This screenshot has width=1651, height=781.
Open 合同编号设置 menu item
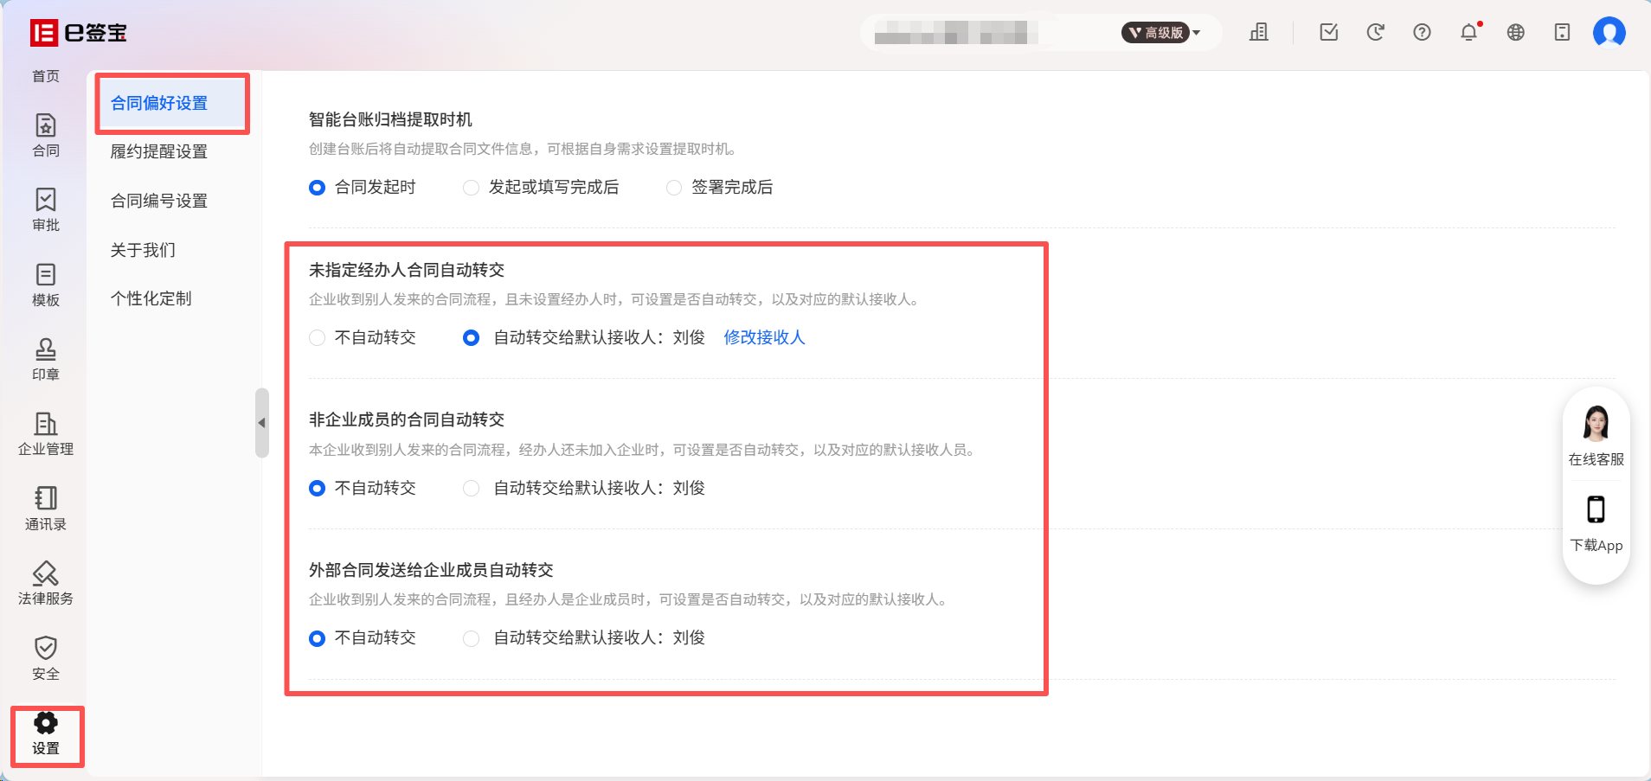159,202
